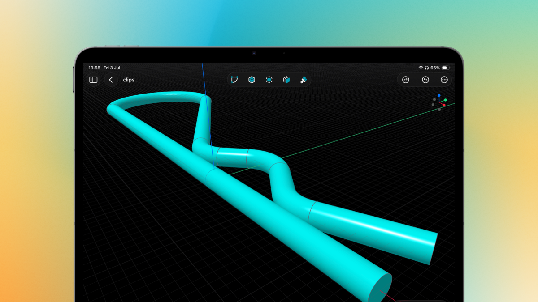Click the blue Z-axis dot on orientation gizmo
This screenshot has width=538, height=302.
coord(439,95)
